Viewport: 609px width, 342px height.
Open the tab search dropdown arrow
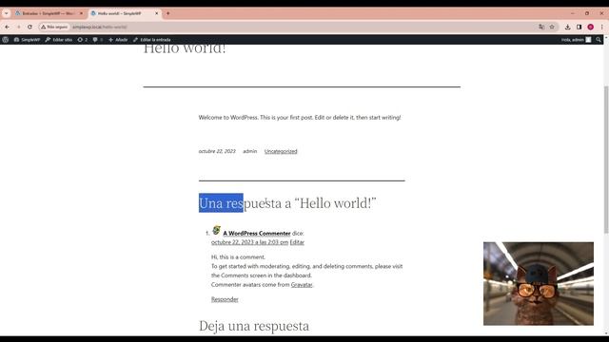coord(7,13)
